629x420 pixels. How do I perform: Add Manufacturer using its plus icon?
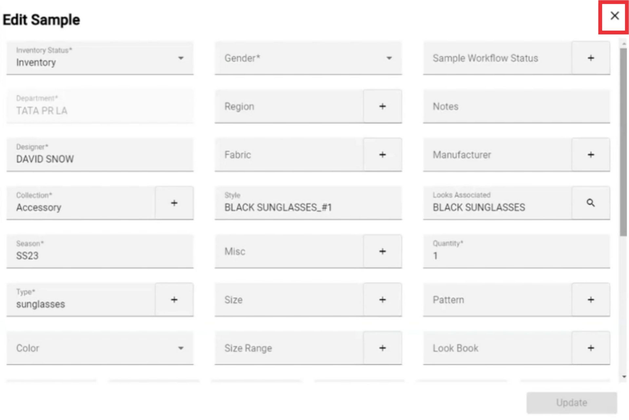[x=591, y=154]
